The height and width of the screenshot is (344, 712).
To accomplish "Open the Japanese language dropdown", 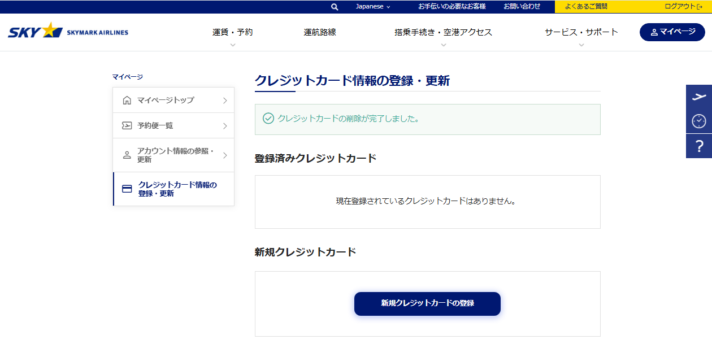I will [x=373, y=7].
